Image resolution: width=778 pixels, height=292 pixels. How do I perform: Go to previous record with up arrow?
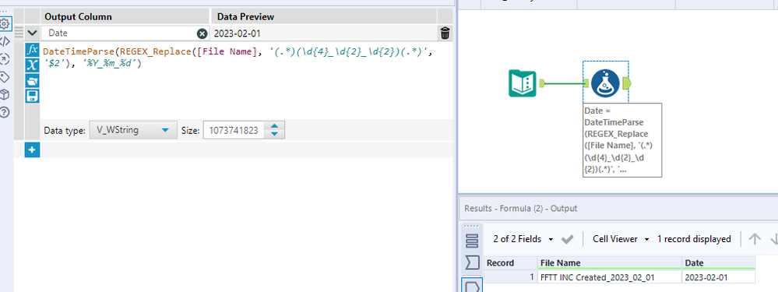(x=754, y=239)
